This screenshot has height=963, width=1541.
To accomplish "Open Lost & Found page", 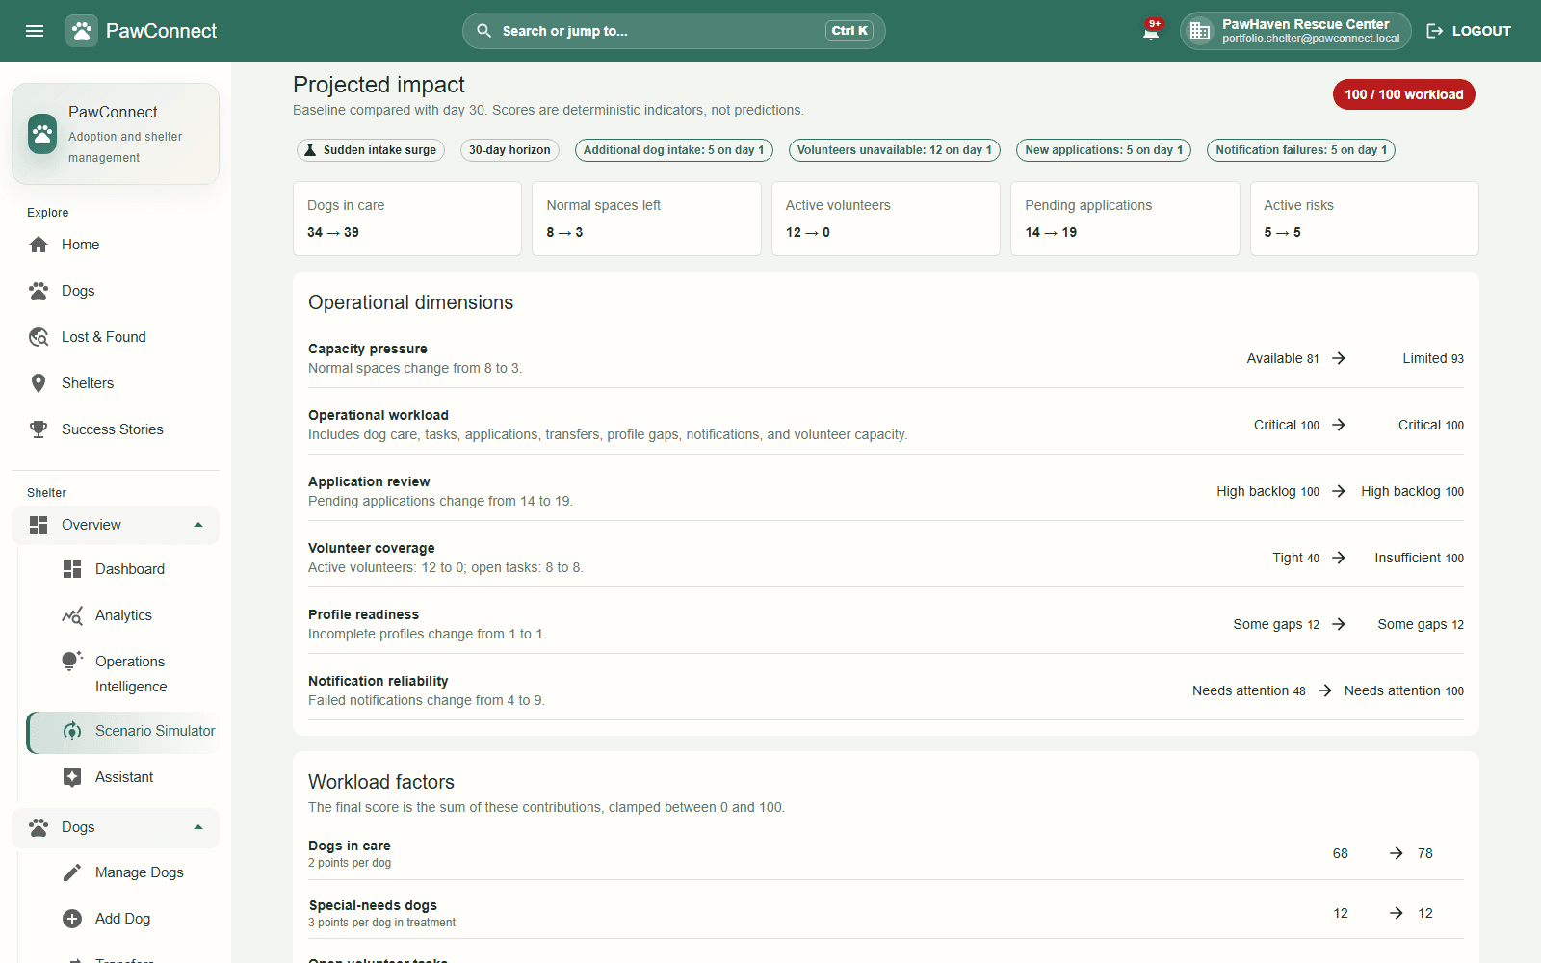I will point(116,337).
